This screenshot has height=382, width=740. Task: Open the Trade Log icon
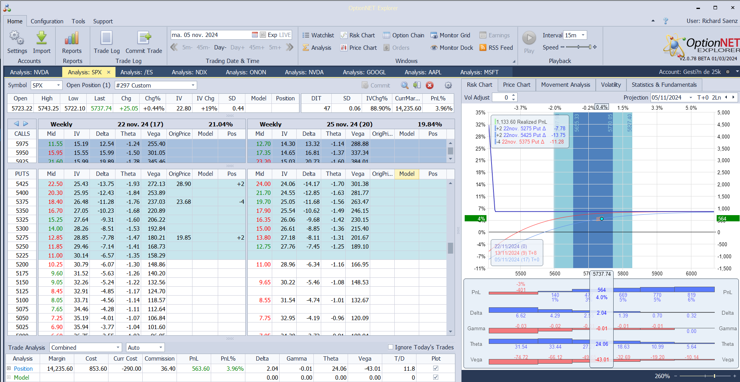[107, 38]
